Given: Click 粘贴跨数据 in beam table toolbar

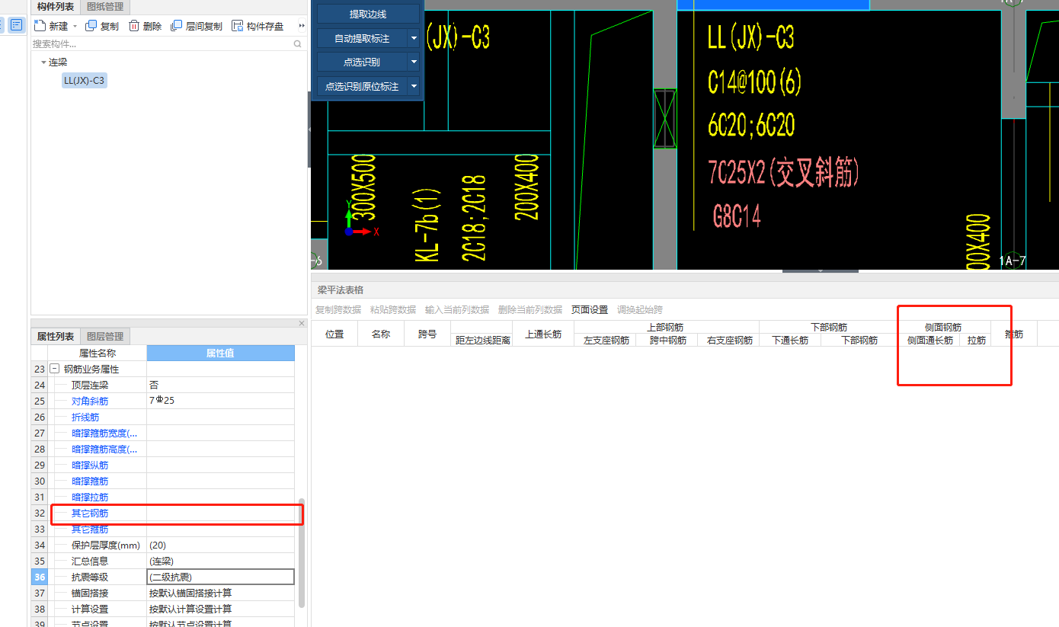Looking at the screenshot, I should 393,309.
